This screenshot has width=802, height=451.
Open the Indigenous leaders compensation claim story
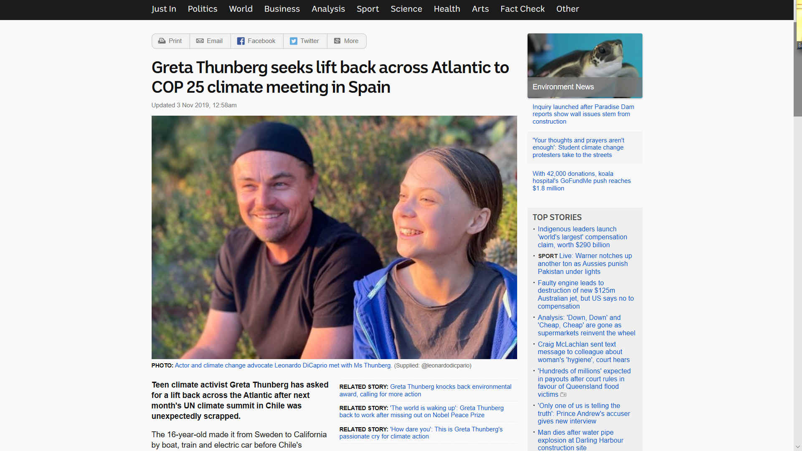coord(582,237)
